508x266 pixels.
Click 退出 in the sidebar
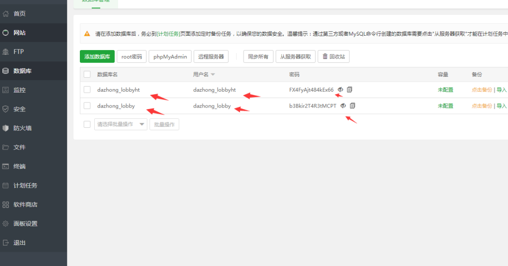click(x=19, y=243)
